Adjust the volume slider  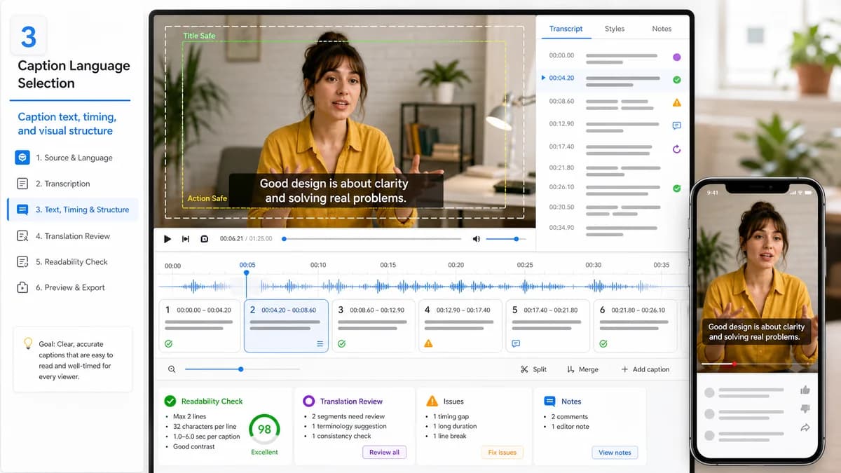coord(506,239)
